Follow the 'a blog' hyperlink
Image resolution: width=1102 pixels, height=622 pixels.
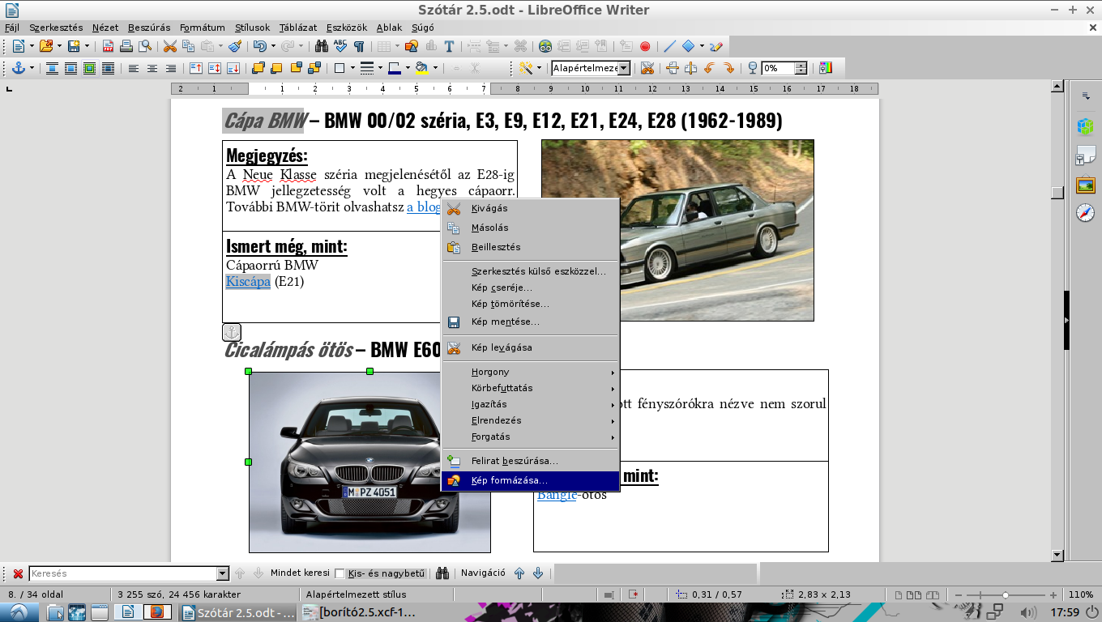click(423, 207)
